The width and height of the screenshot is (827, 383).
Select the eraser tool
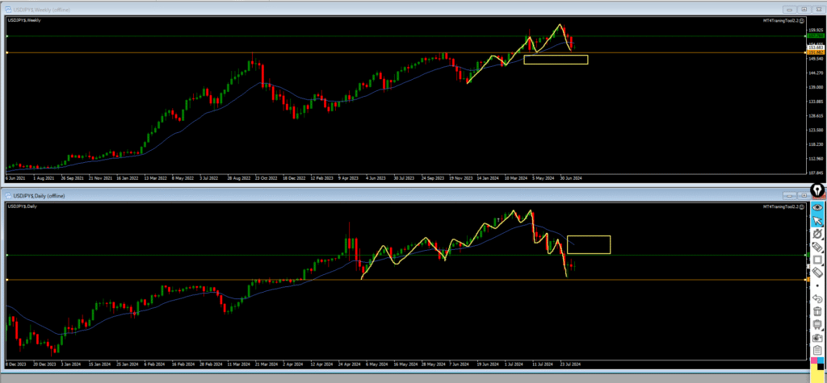(x=817, y=273)
